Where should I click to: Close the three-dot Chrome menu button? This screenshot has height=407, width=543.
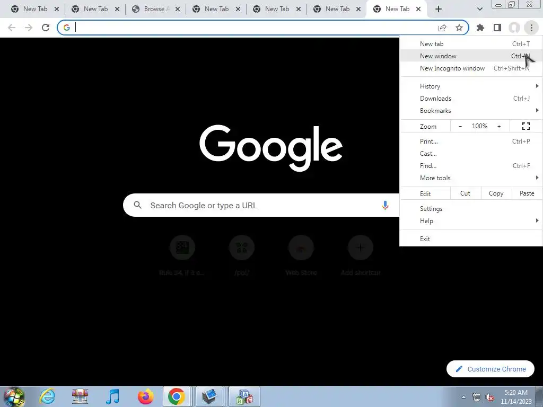[531, 28]
